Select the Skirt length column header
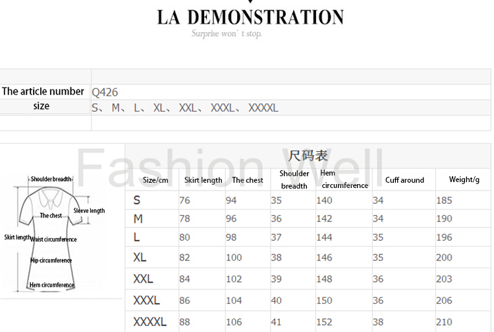 (203, 180)
